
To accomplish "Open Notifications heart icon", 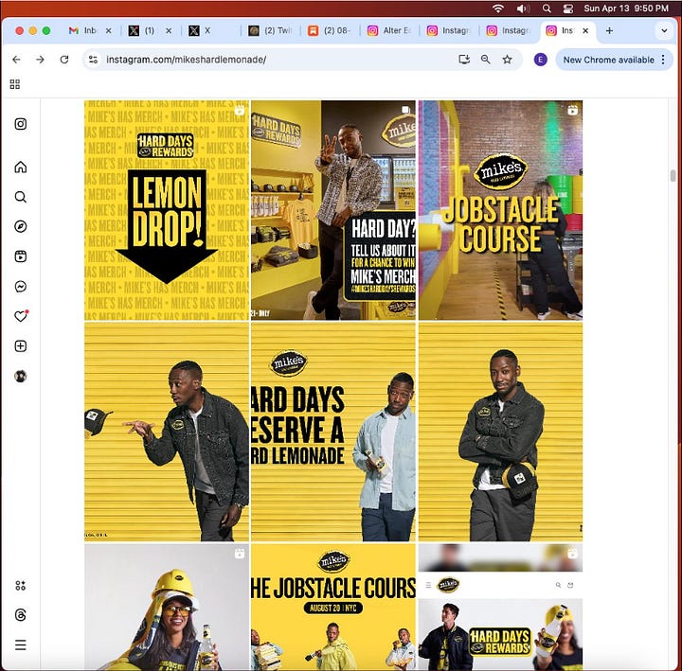I will pos(21,316).
